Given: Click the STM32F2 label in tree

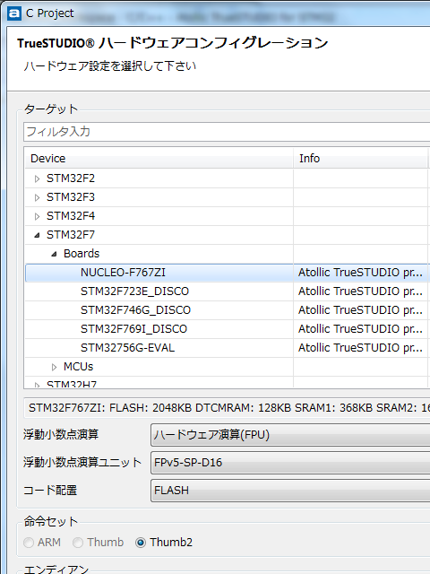Looking at the screenshot, I should (x=71, y=178).
